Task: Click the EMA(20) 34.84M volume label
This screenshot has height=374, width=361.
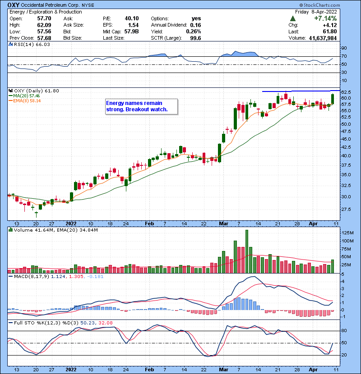Action: [x=78, y=230]
